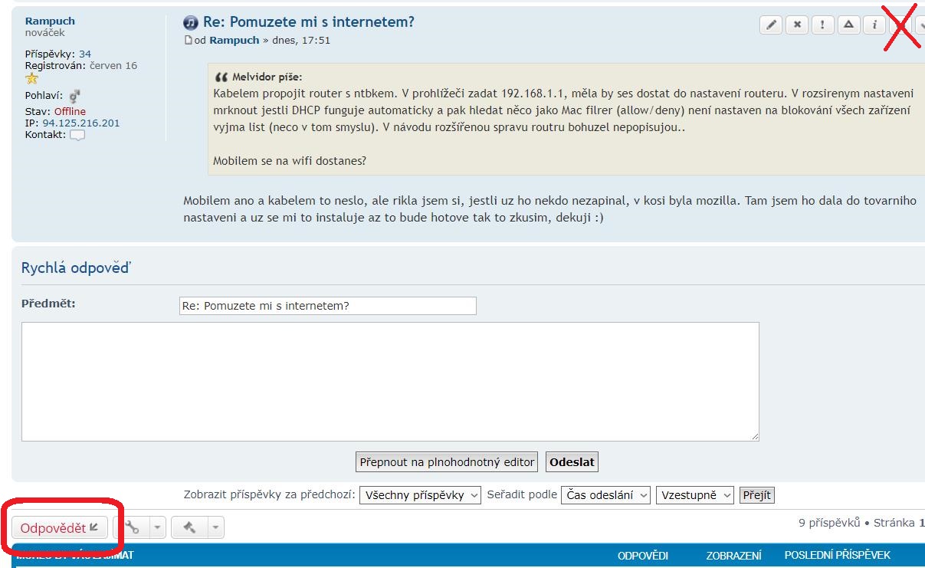Expand the arrow beside the gavel tools

tap(215, 527)
